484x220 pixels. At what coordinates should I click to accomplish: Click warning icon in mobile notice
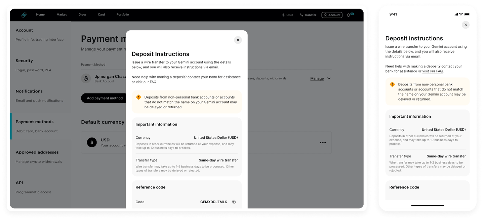[392, 84]
